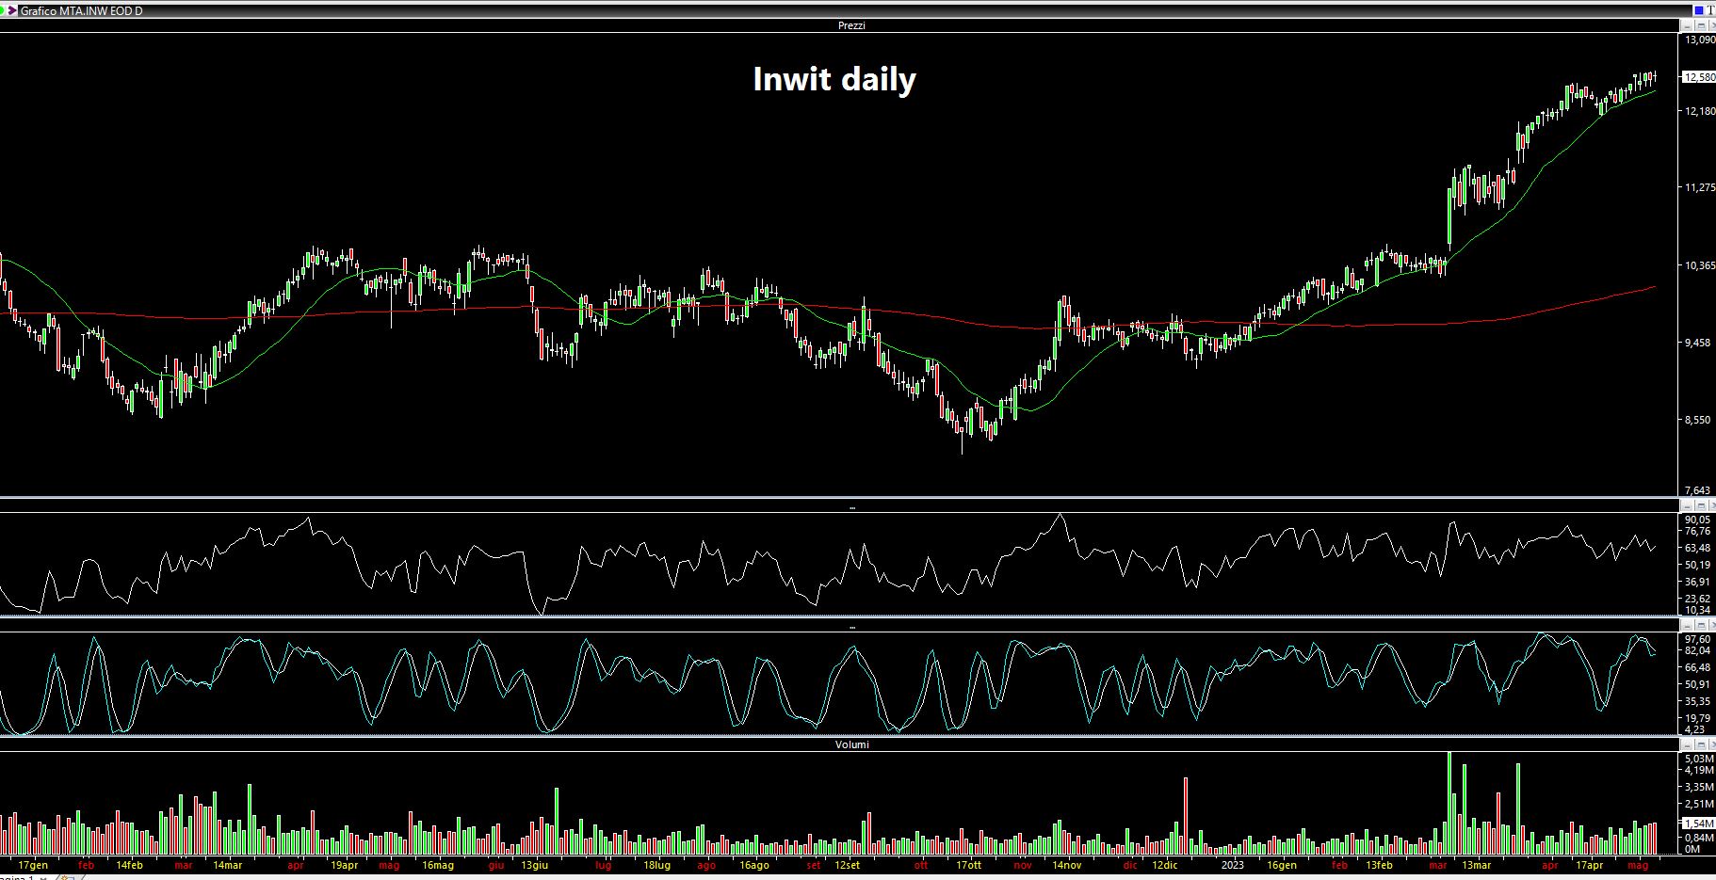The width and height of the screenshot is (1716, 880).
Task: Select the Pagina 1 tab
Action: pos(17,877)
